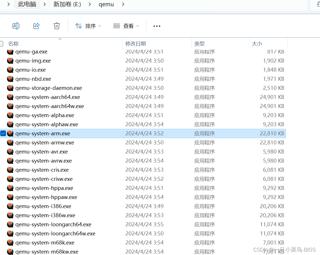Click the Delete trash can icon
The width and height of the screenshot is (320, 255).
57,26
